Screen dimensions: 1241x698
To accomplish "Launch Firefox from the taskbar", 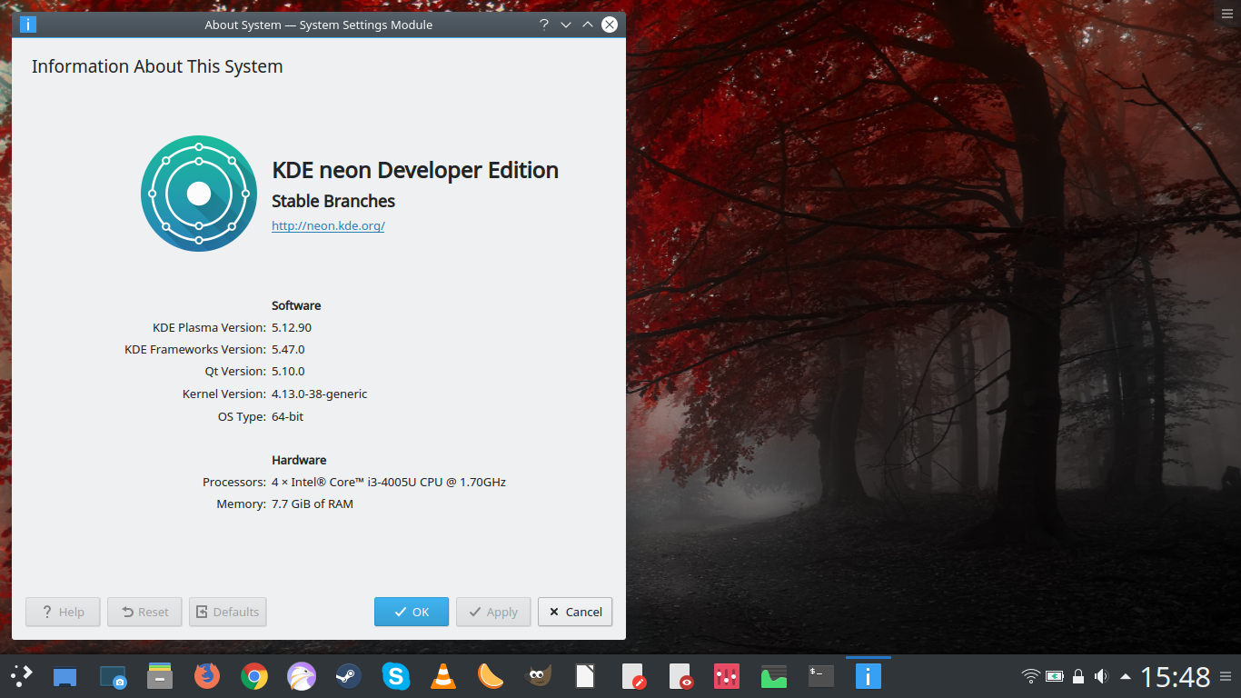I will coord(207,675).
